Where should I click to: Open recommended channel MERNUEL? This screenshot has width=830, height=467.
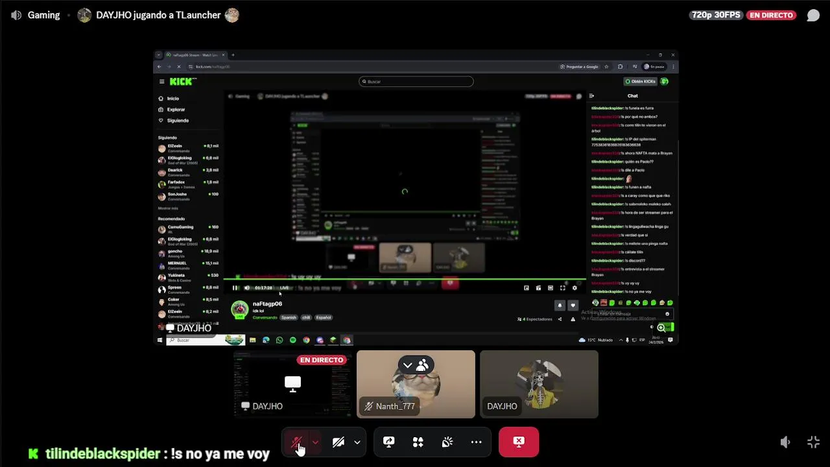click(188, 265)
